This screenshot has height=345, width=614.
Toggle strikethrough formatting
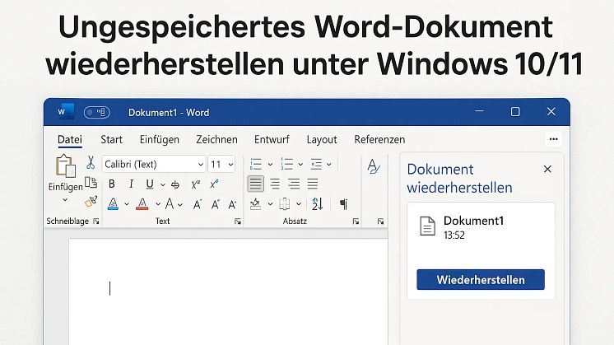tap(175, 184)
